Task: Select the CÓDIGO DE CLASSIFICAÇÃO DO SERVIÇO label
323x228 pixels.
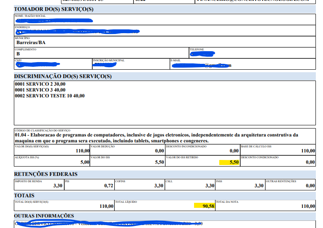Action: (x=42, y=130)
